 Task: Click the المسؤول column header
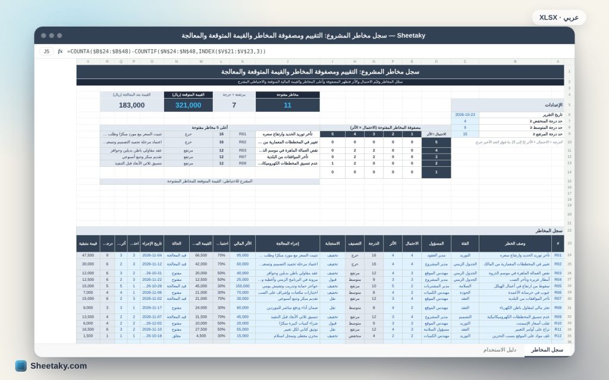pos(436,243)
